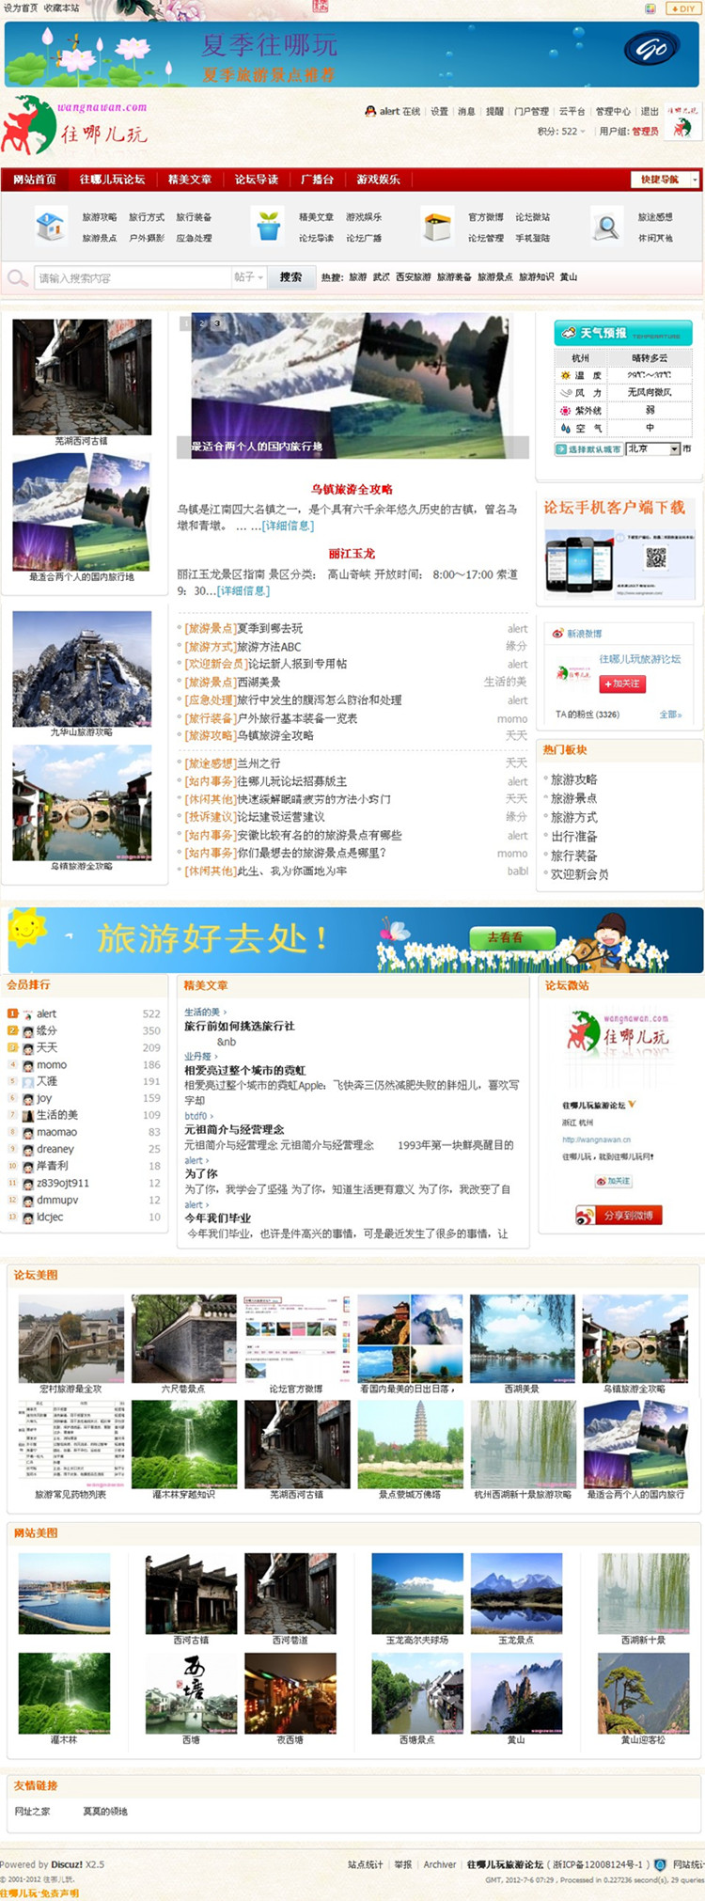
Task: Click the shield icon in the footer
Action: click(x=660, y=1864)
